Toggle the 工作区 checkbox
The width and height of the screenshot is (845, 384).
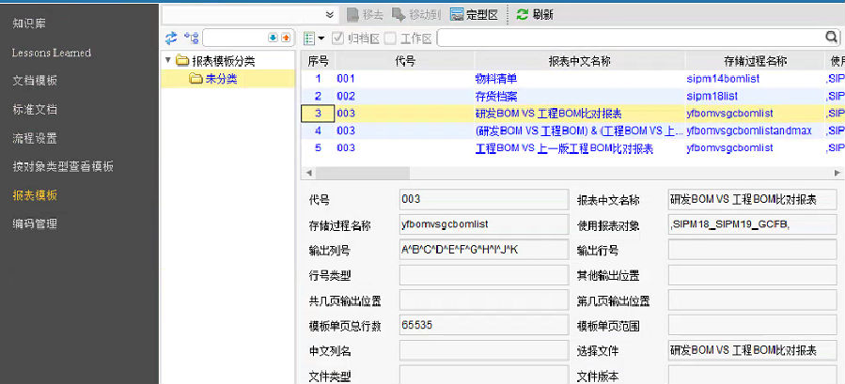pyautogui.click(x=390, y=38)
